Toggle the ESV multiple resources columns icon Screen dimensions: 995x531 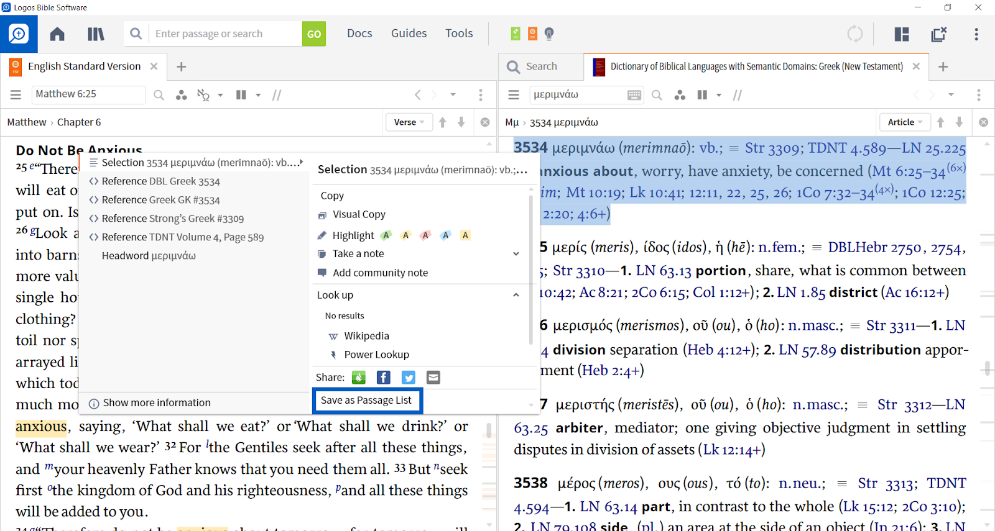pos(241,95)
